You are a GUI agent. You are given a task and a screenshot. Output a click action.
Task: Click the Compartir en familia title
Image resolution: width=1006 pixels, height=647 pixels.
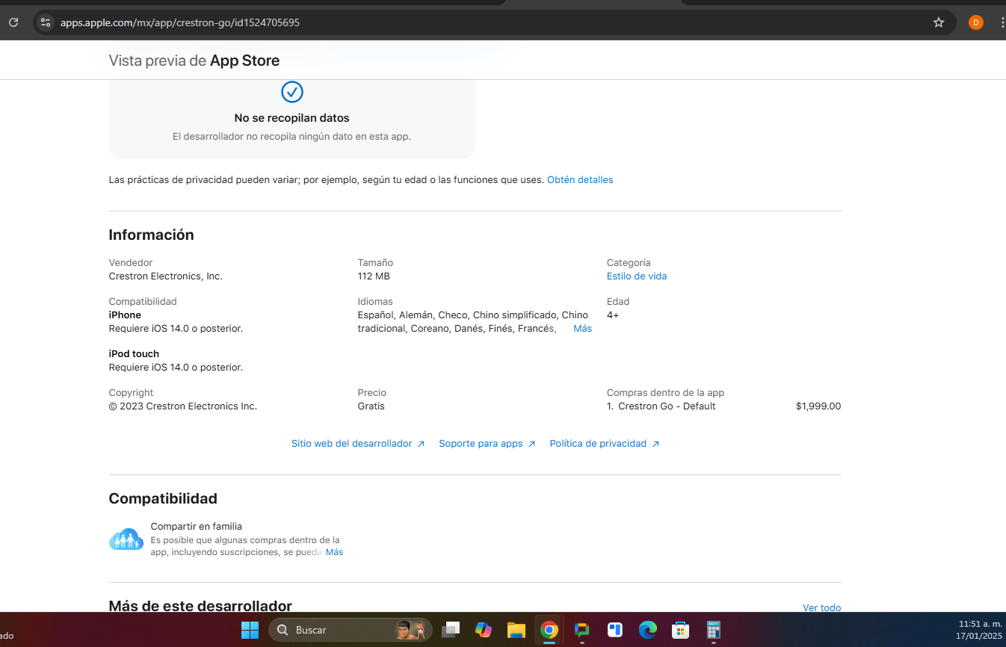tap(197, 527)
